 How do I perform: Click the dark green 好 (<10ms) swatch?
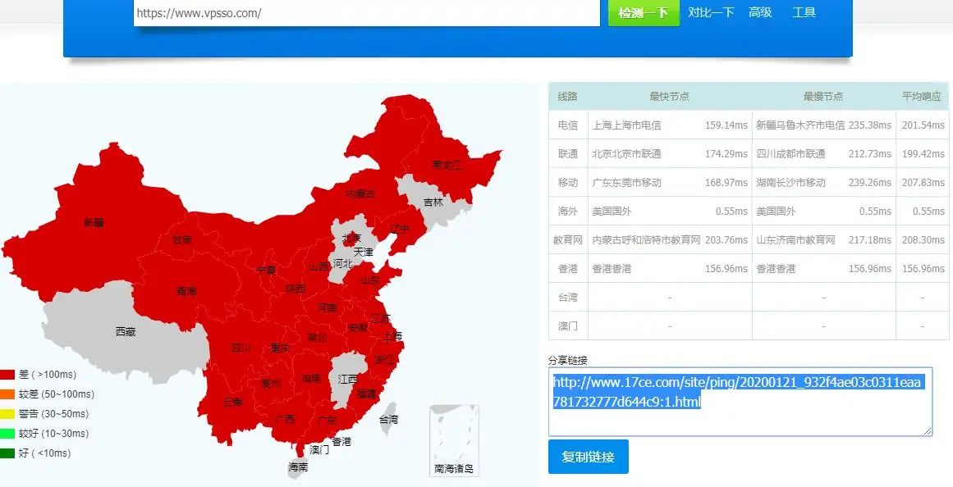7,453
